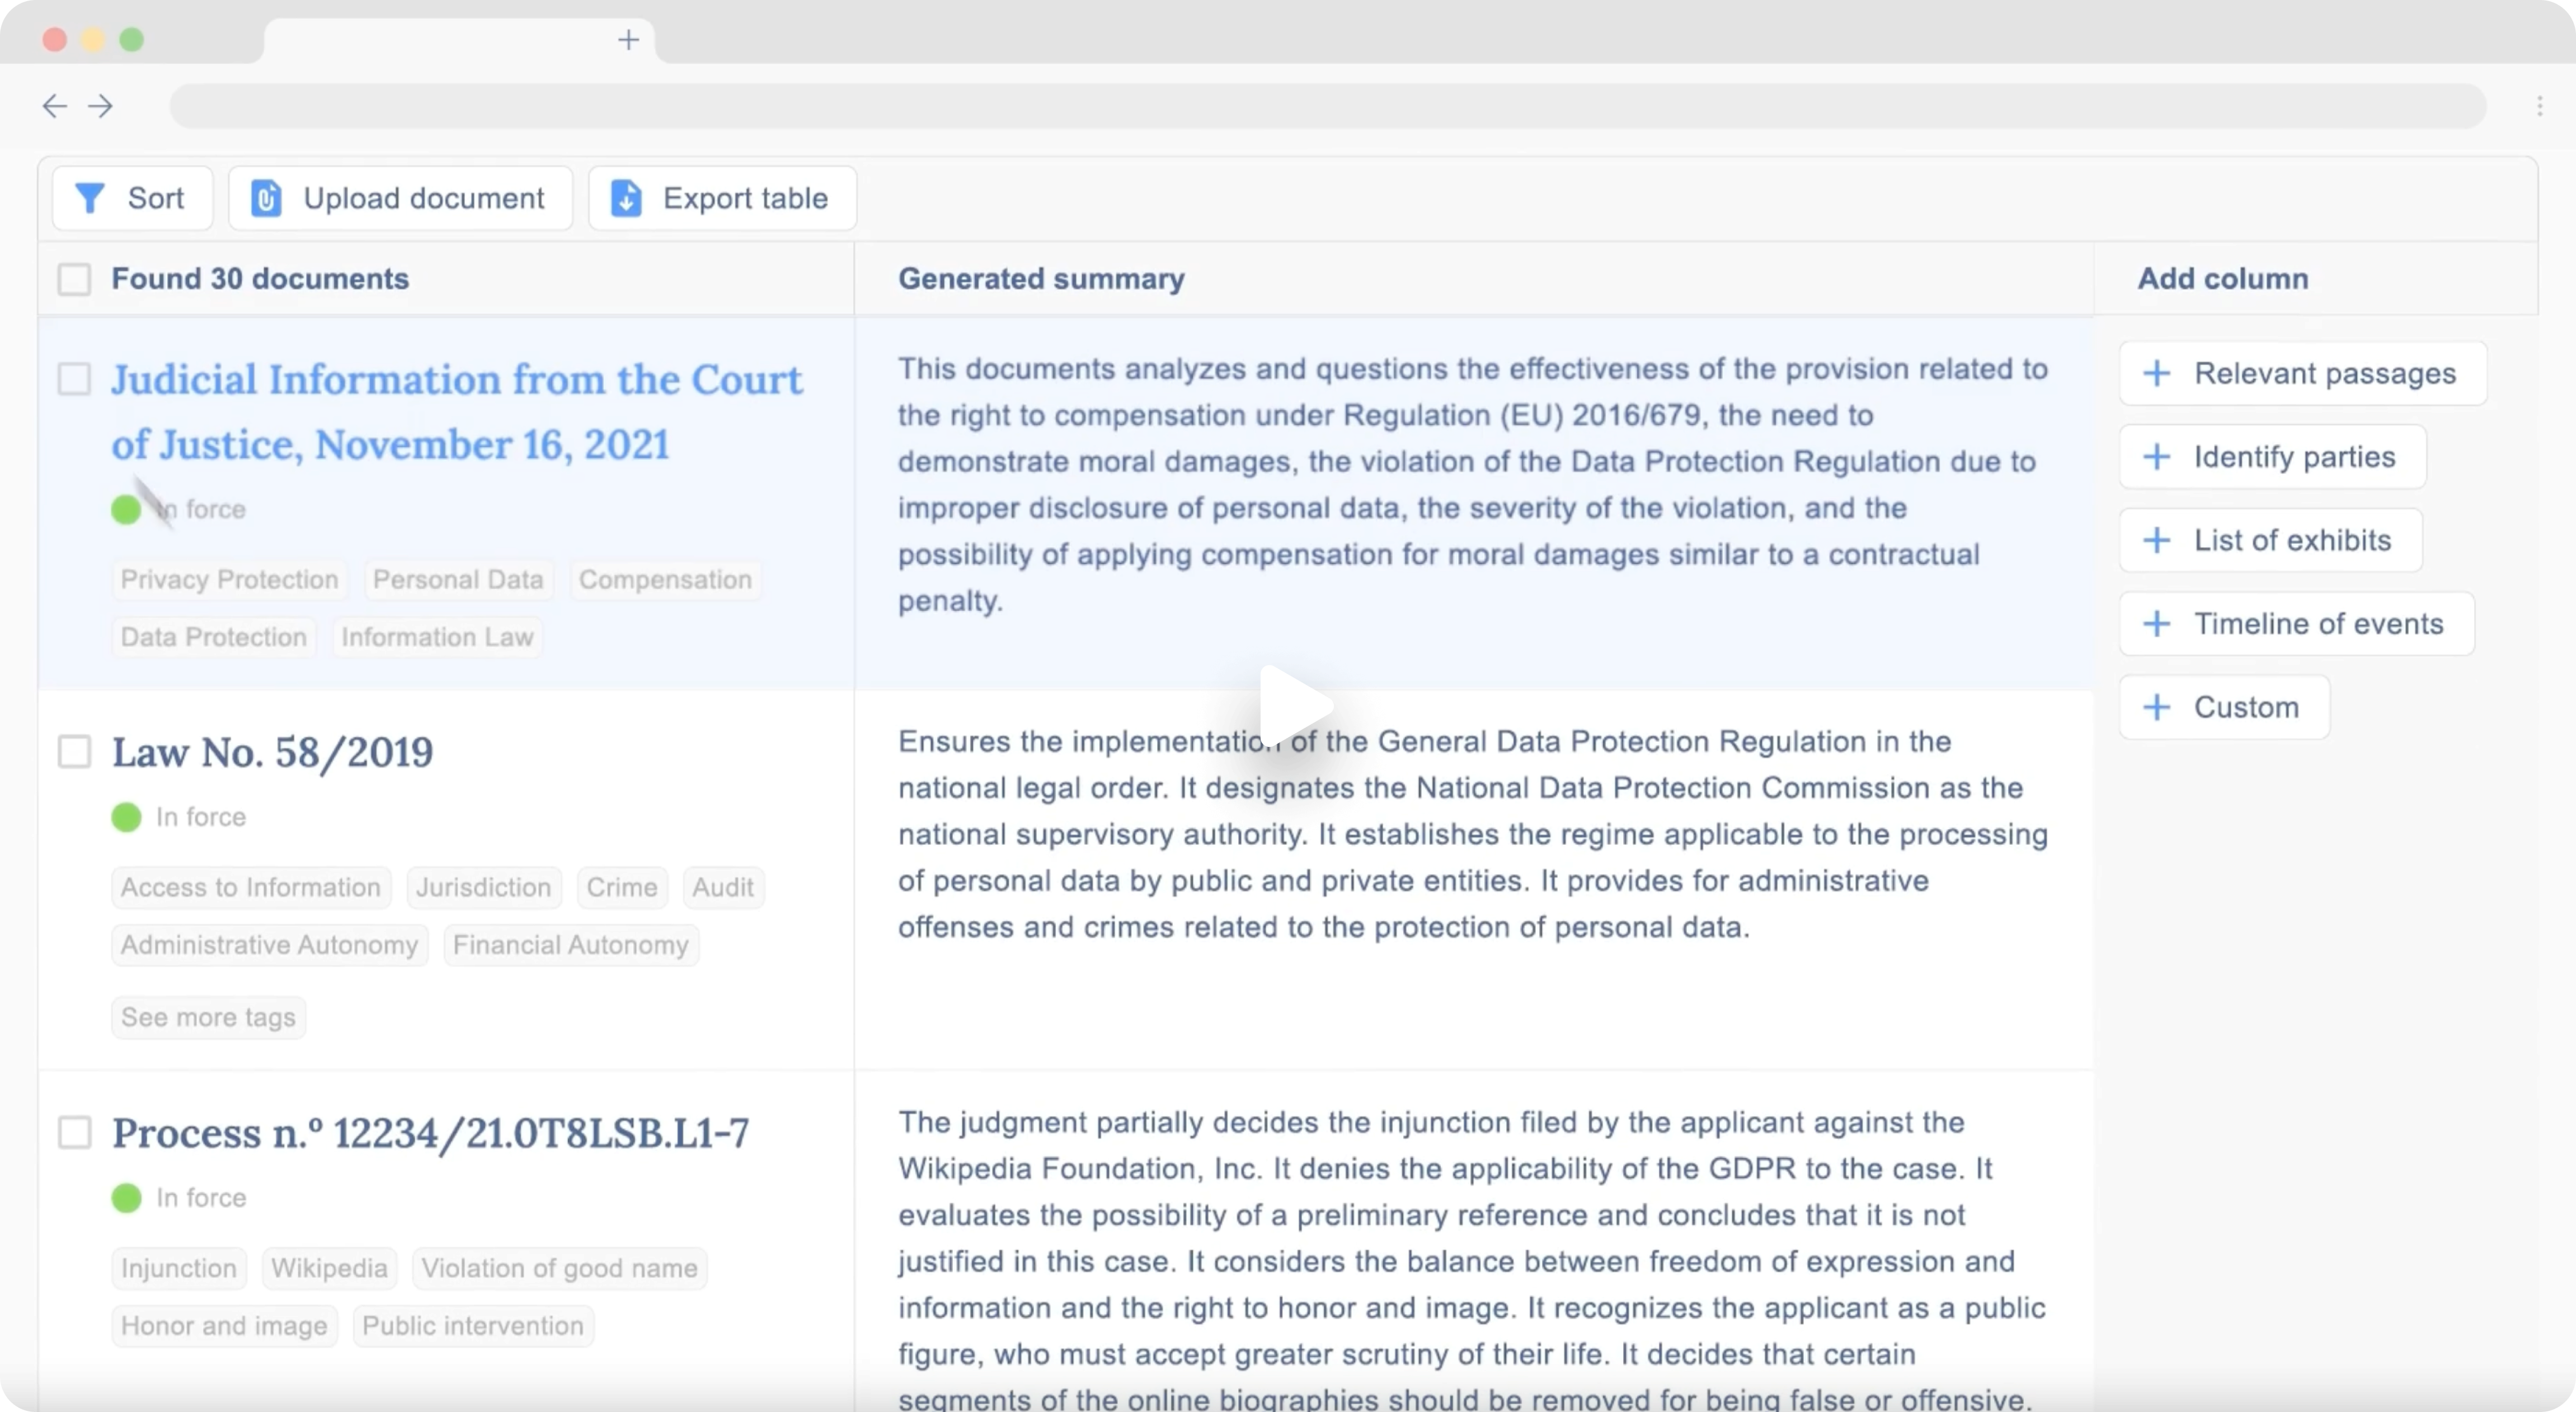Click the Data Protection tag
Viewport: 2576px width, 1412px height.
point(213,637)
